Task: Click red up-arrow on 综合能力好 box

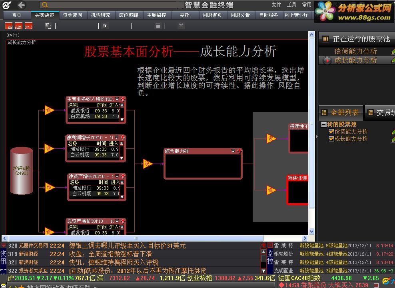Action: 239,151
